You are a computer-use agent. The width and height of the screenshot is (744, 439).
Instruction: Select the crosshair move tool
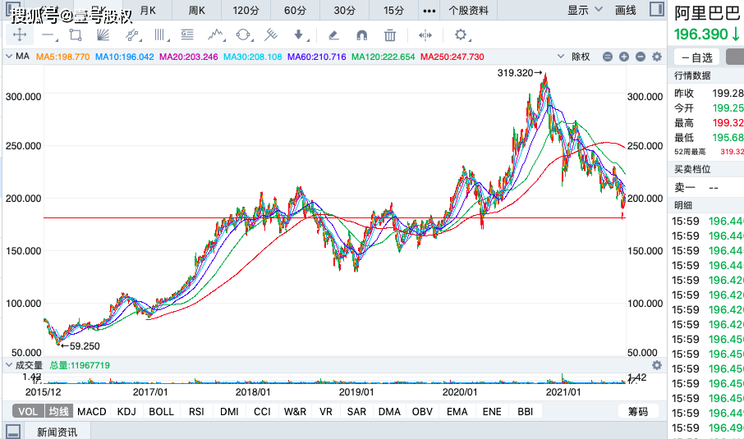20,34
